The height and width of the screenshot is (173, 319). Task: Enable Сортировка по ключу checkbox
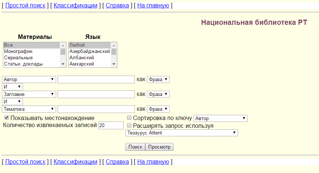click(129, 117)
